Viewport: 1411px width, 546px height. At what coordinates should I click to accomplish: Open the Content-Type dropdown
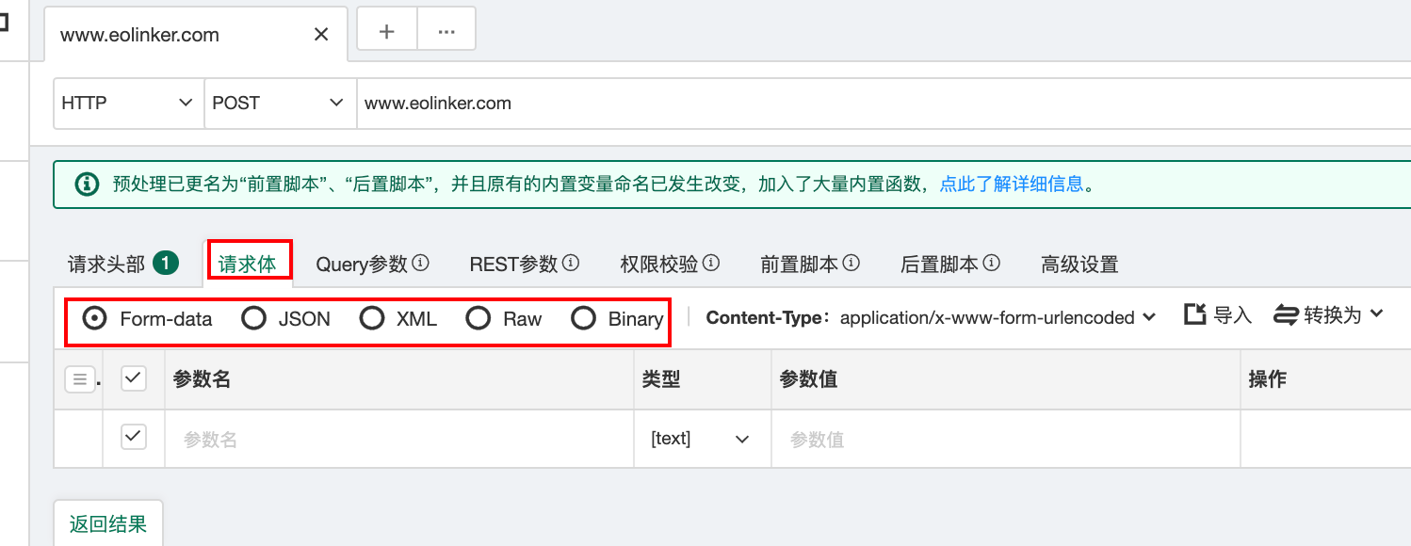coord(997,317)
